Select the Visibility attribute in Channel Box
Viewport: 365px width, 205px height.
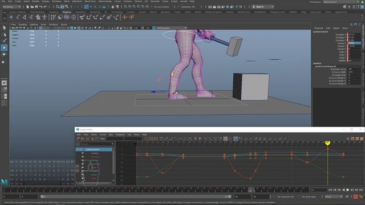pyautogui.click(x=342, y=61)
